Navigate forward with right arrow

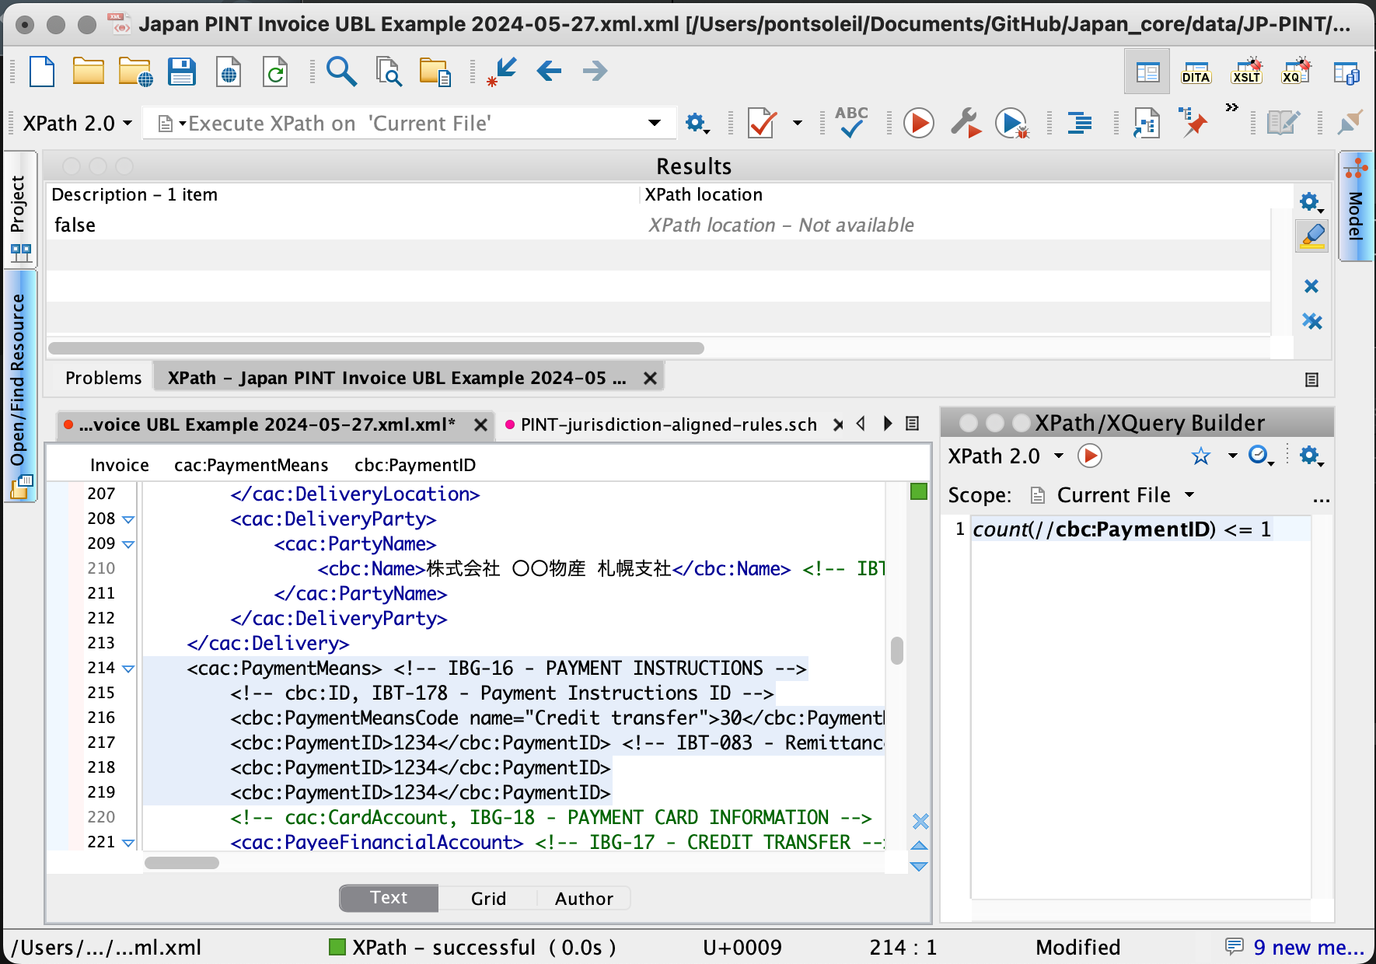595,72
